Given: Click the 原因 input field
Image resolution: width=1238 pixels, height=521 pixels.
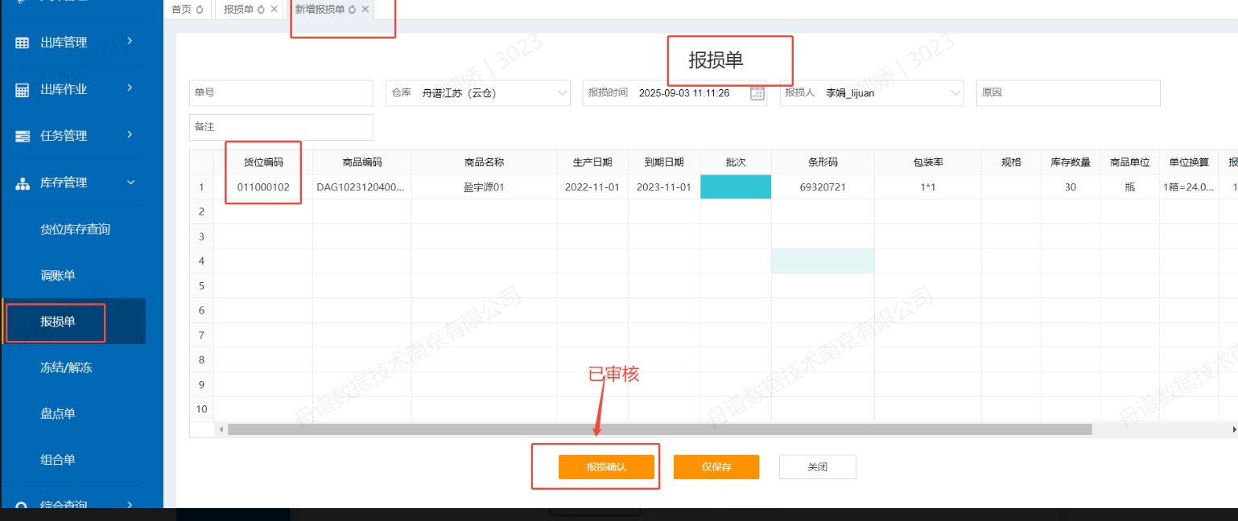Looking at the screenshot, I should pos(1067,93).
